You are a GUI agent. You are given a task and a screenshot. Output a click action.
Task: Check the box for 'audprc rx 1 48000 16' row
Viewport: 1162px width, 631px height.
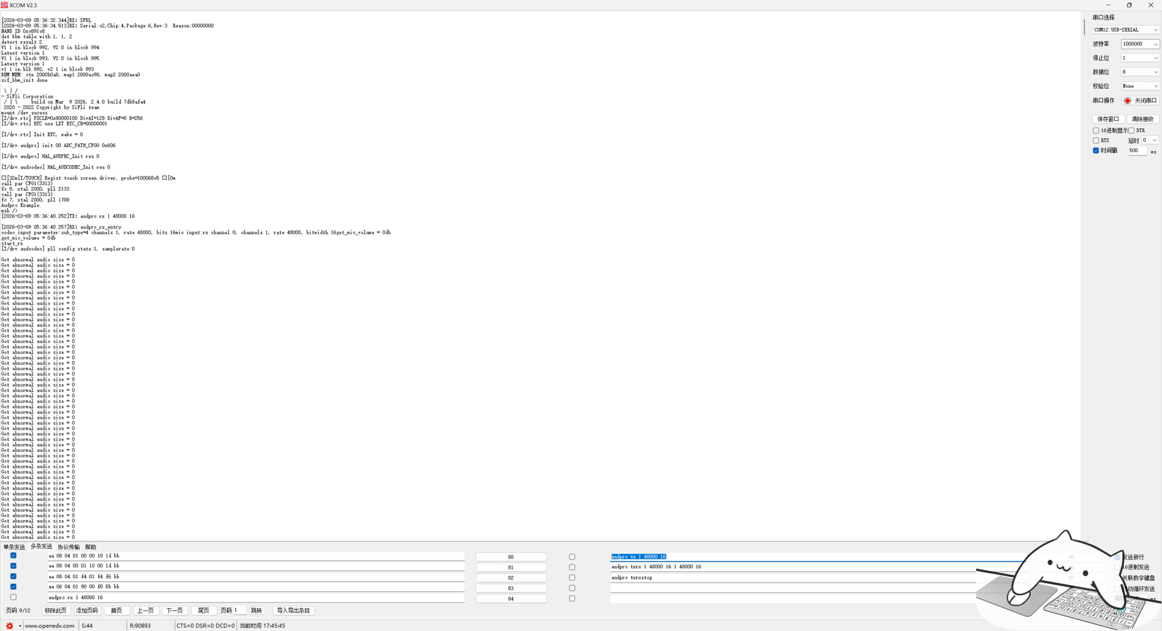pos(13,597)
